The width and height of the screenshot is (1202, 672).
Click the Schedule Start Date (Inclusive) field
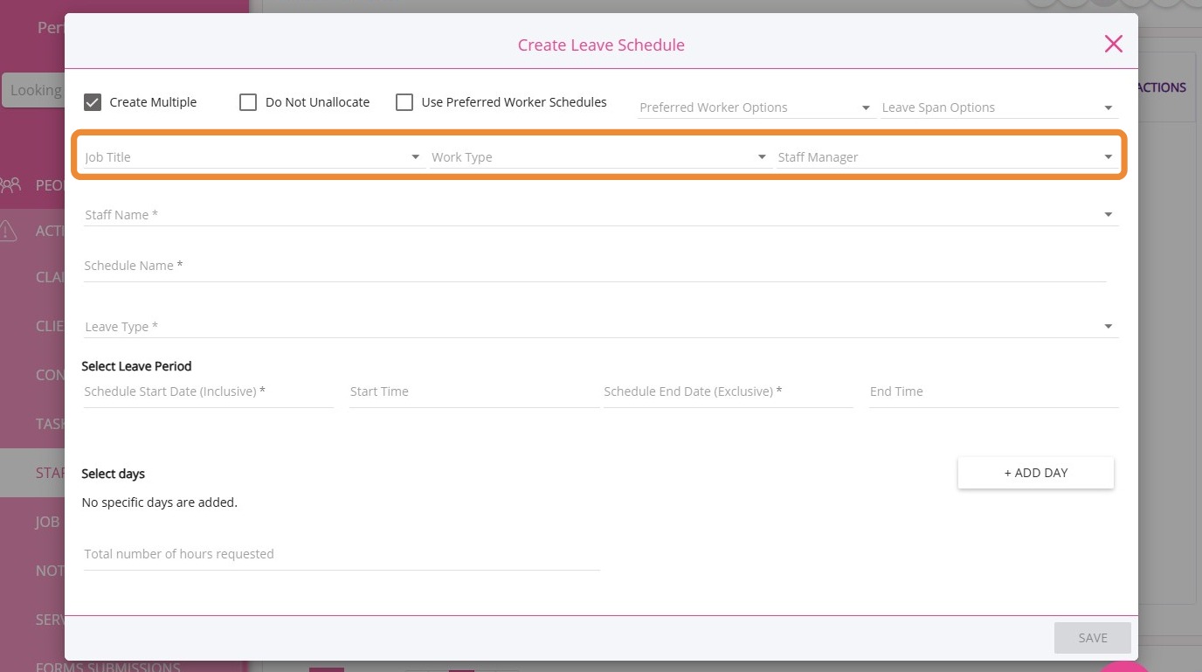209,391
